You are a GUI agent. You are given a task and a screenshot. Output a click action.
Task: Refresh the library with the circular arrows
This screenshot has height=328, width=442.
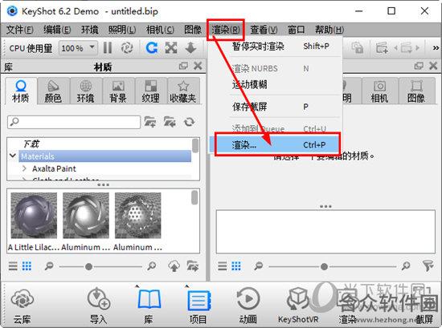(x=189, y=122)
